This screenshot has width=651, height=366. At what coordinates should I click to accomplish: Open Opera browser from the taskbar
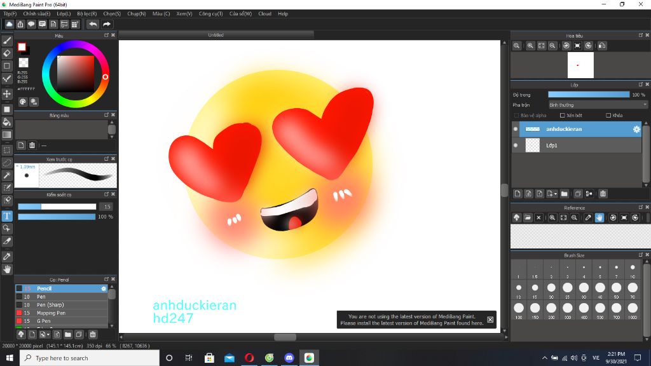click(249, 358)
